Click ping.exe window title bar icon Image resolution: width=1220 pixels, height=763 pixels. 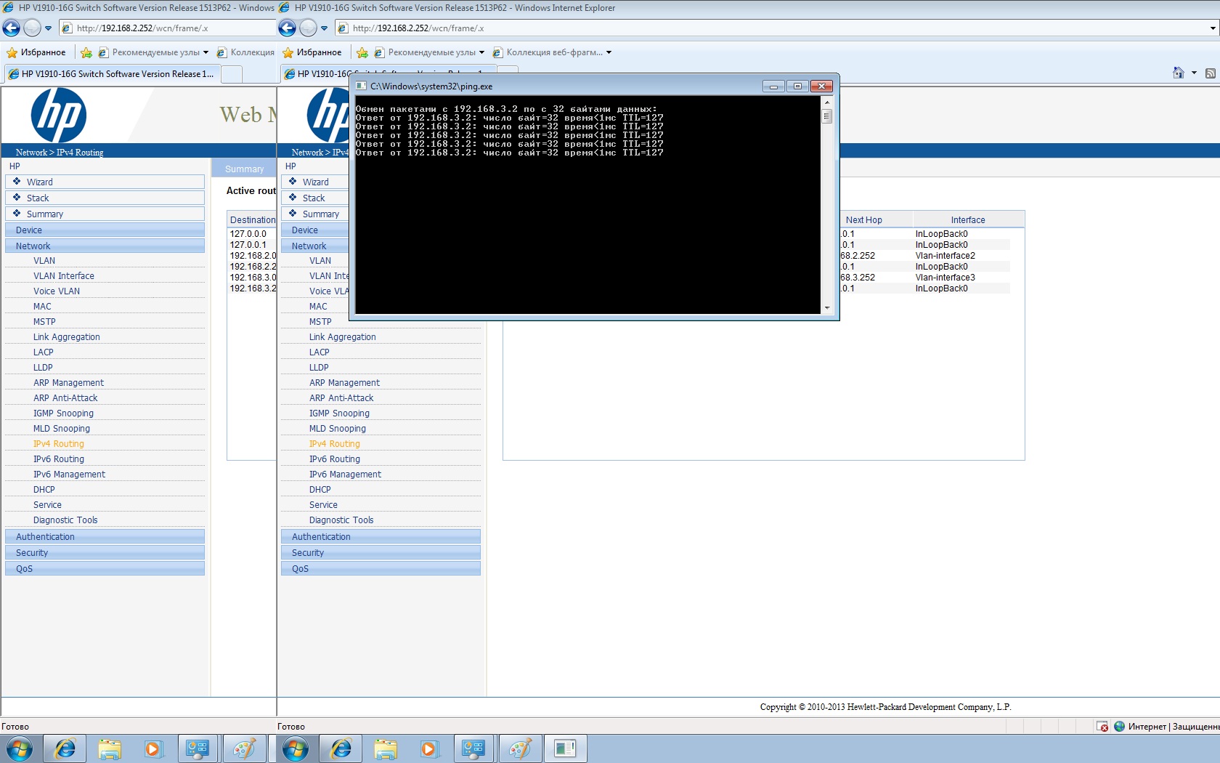pos(361,86)
